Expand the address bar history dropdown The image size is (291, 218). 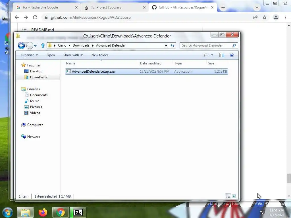click(x=166, y=45)
